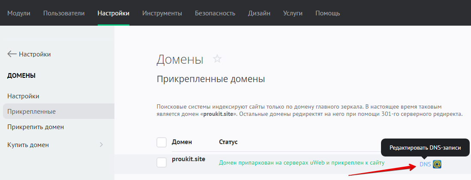The height and width of the screenshot is (180, 471).
Task: Go to the Дизайн top menu
Action: pyautogui.click(x=259, y=13)
